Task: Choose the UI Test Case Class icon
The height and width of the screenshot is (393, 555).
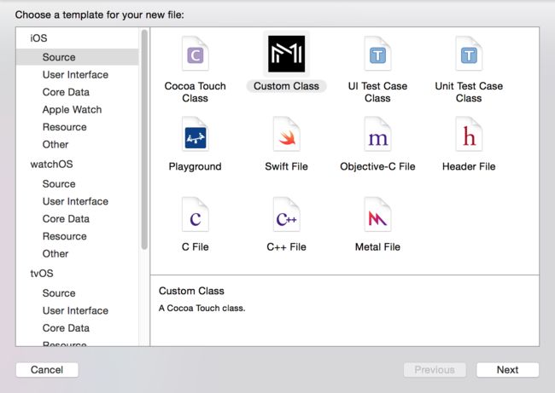Action: click(x=377, y=54)
